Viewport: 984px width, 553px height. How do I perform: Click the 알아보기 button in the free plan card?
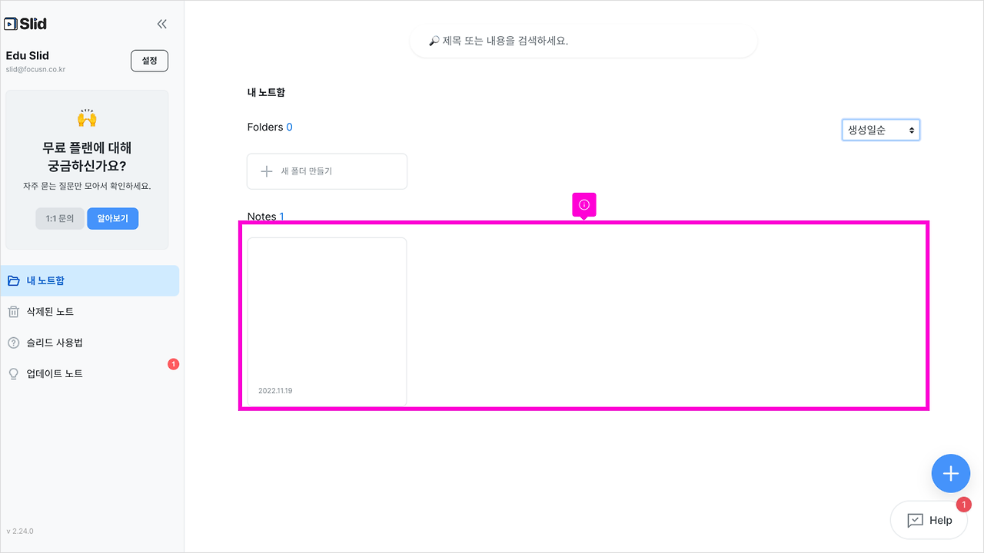(112, 218)
